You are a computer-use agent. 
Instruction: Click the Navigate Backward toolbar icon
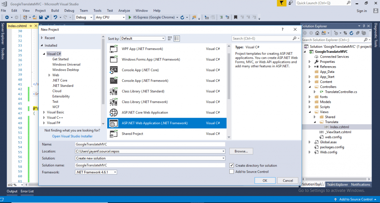tap(7, 17)
